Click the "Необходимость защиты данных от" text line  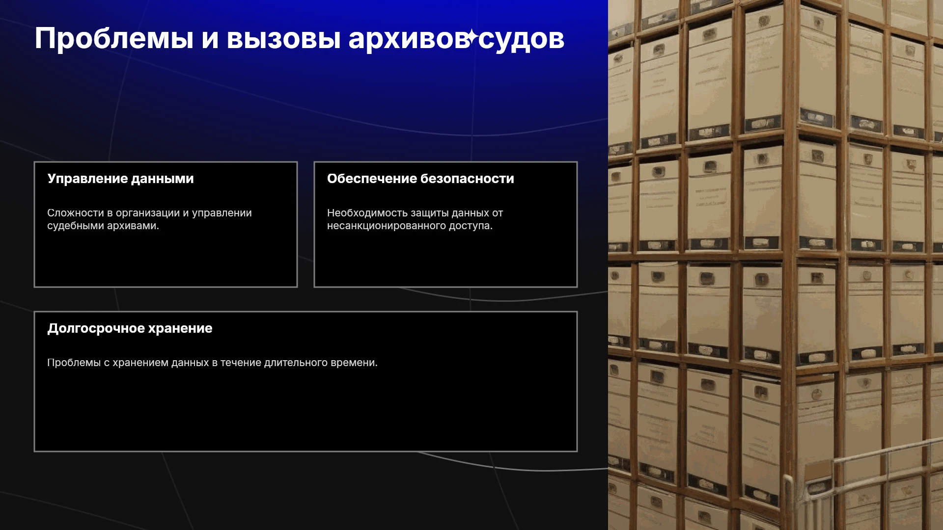(x=415, y=213)
